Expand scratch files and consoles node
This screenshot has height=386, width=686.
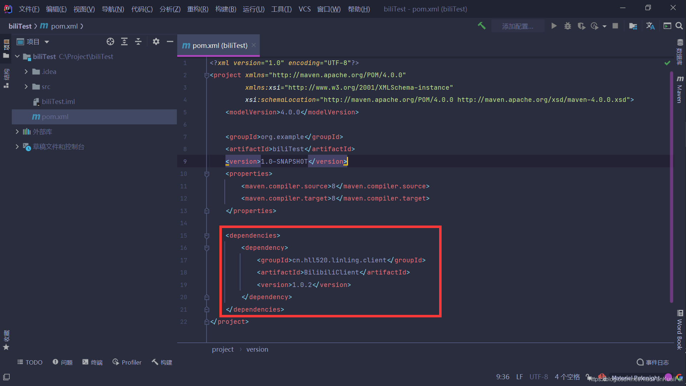[17, 147]
